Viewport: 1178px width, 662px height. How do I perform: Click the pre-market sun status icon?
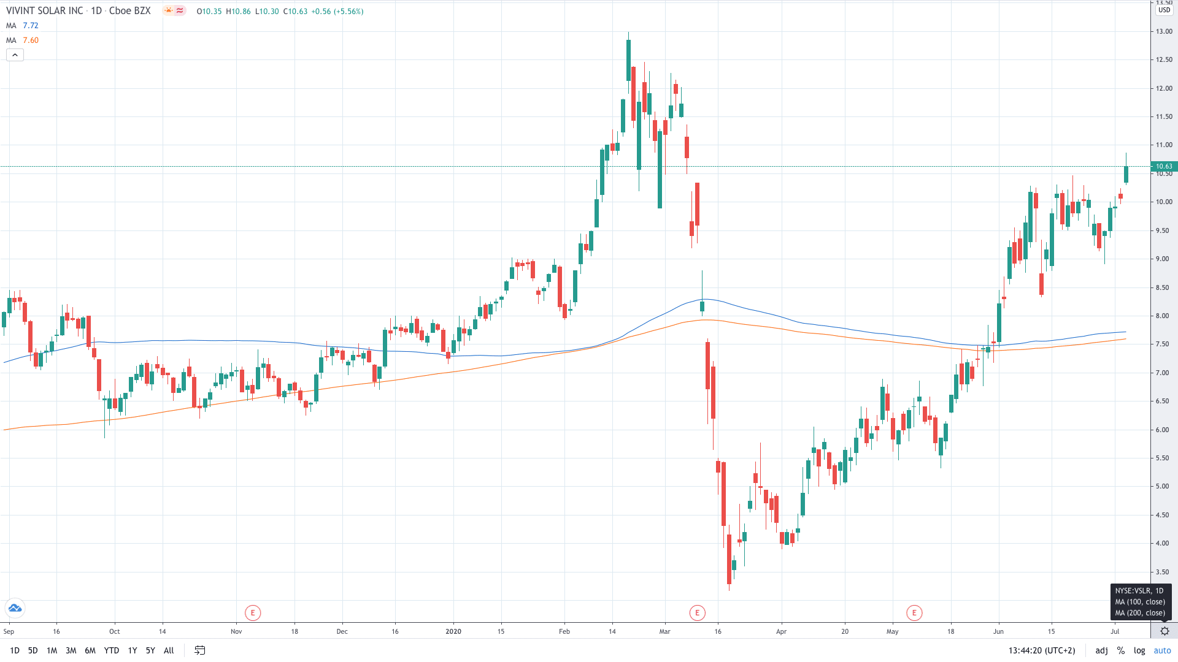pyautogui.click(x=168, y=11)
